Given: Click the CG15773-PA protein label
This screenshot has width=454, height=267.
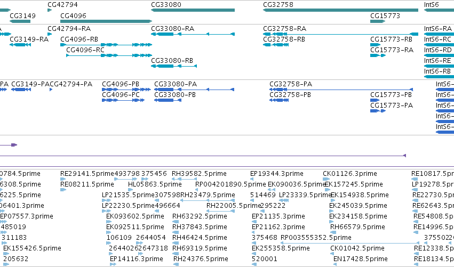Looking at the screenshot, I should [392, 106].
